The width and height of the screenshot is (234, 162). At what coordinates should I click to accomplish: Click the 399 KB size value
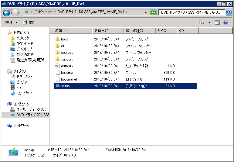click(169, 72)
